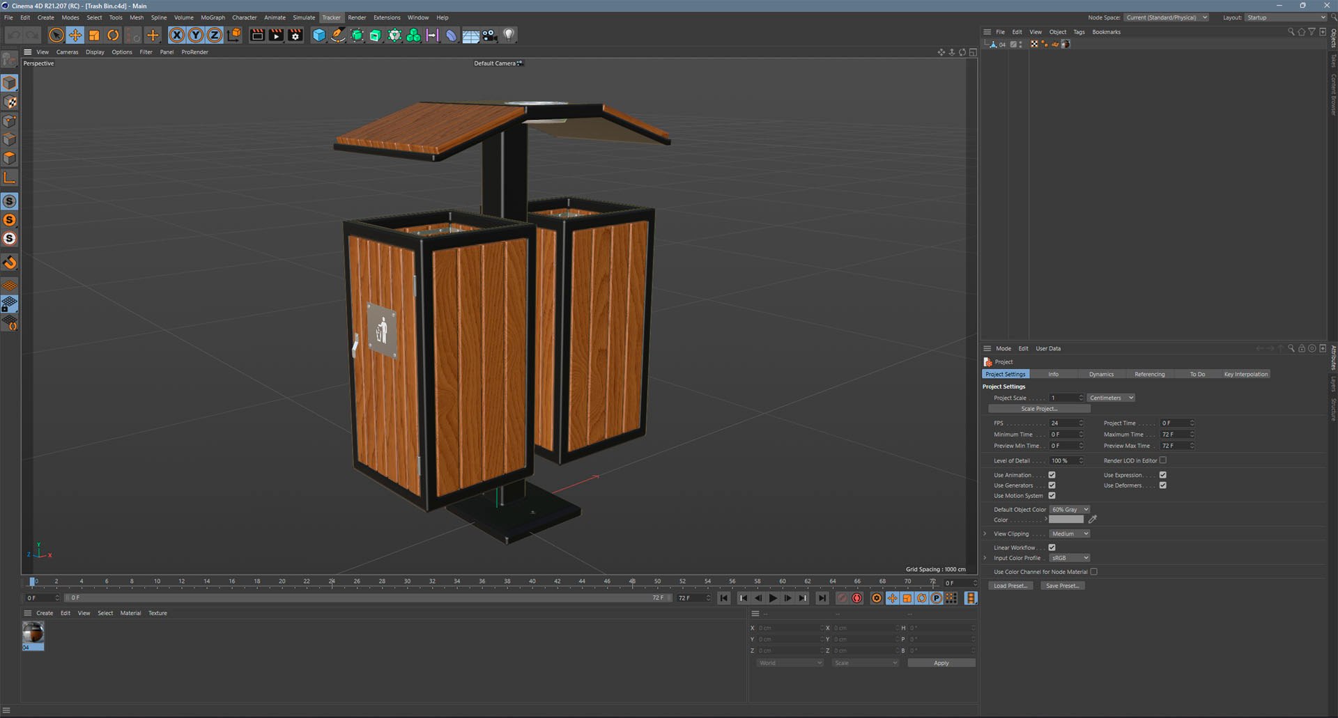The width and height of the screenshot is (1338, 718).
Task: Add a Light object
Action: (509, 35)
